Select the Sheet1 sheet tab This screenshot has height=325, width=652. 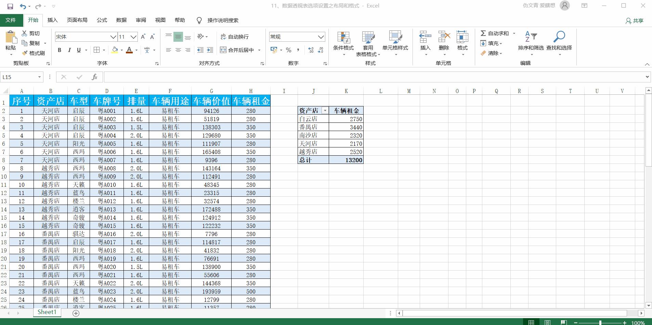coord(47,312)
